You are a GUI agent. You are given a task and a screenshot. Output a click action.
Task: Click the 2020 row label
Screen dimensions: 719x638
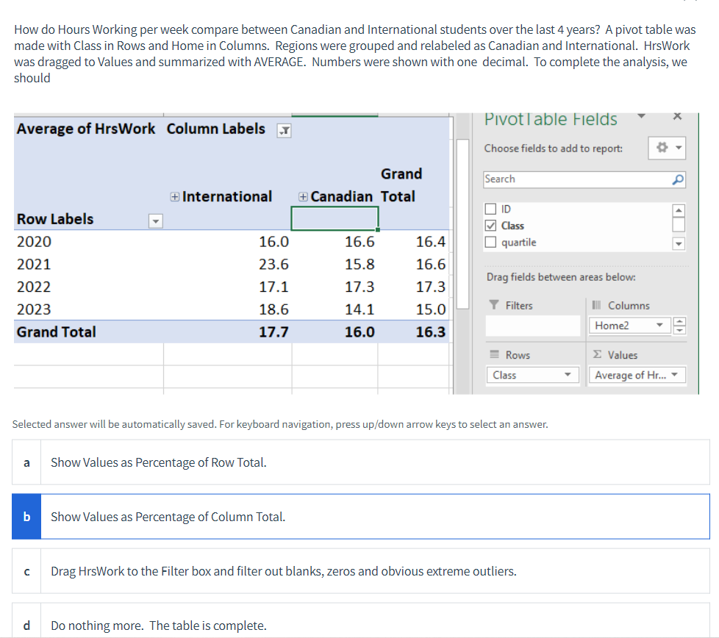click(34, 242)
